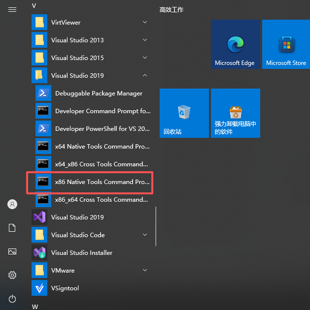The height and width of the screenshot is (310, 310).
Task: Expand the Visual Studio Code chevron
Action: [145, 235]
